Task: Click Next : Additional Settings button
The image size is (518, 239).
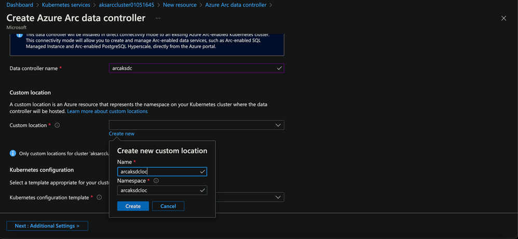Action: (47, 226)
